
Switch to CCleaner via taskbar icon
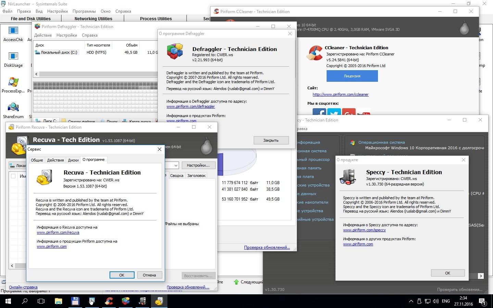[x=109, y=301]
